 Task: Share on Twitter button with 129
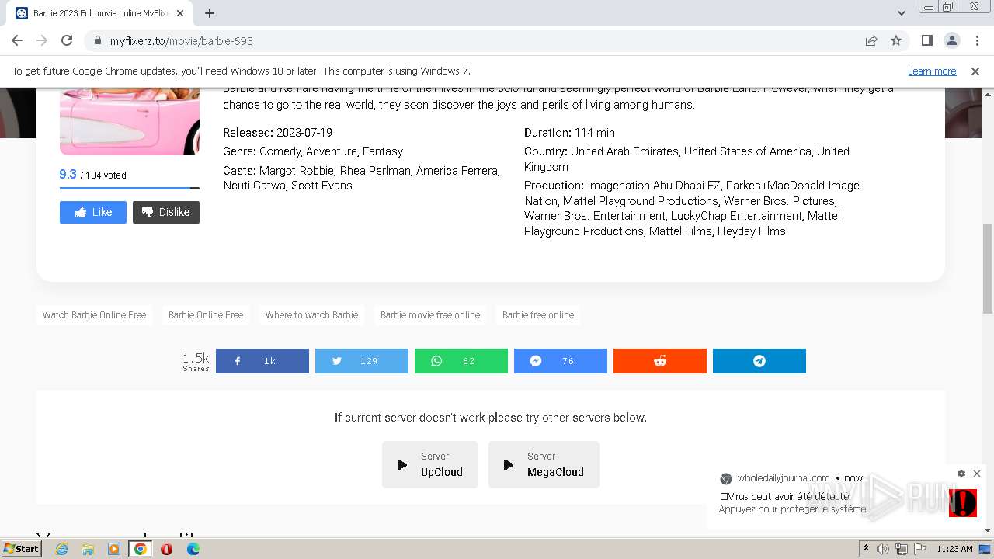[x=362, y=361]
